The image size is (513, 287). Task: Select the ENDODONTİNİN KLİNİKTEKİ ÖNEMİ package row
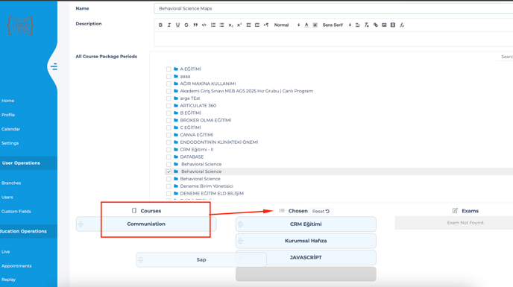pos(339,142)
